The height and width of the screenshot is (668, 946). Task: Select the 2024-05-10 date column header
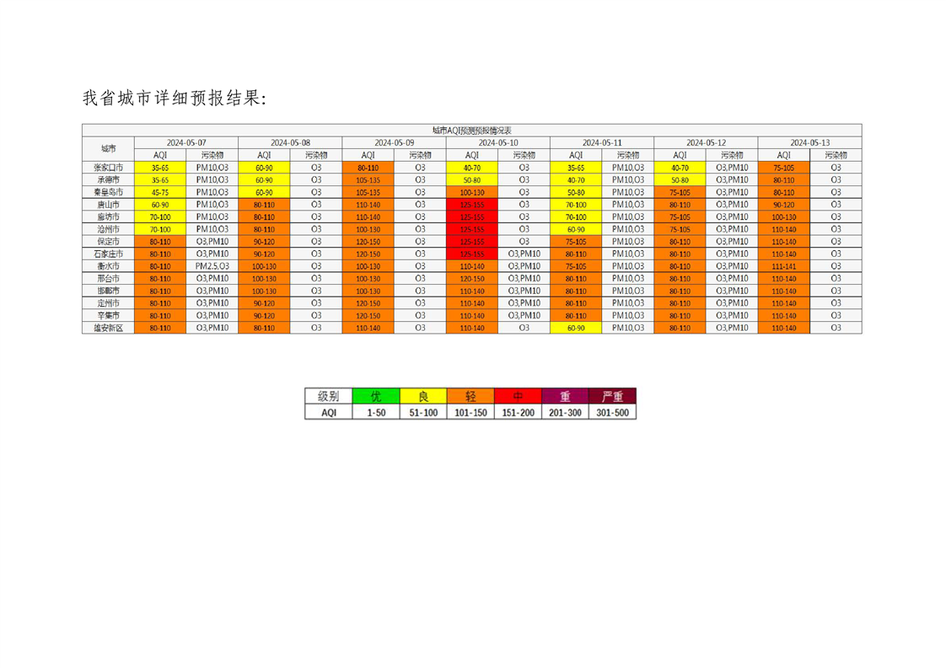[x=497, y=142]
